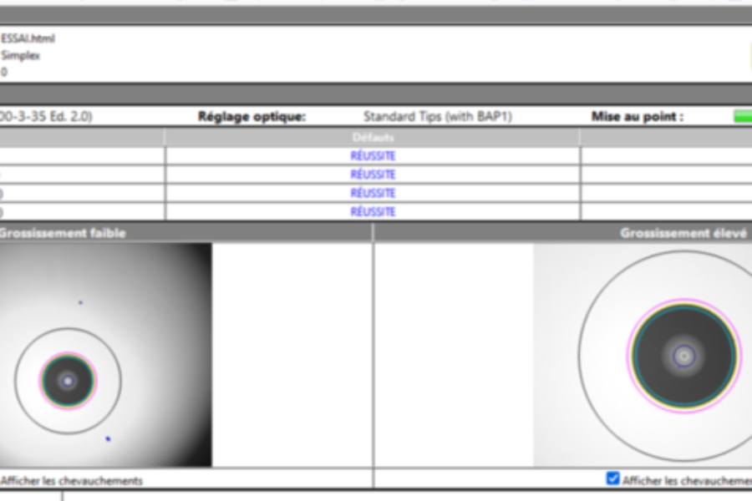
Task: Click the fourth RÉUSSITE result link
Action: click(x=373, y=212)
